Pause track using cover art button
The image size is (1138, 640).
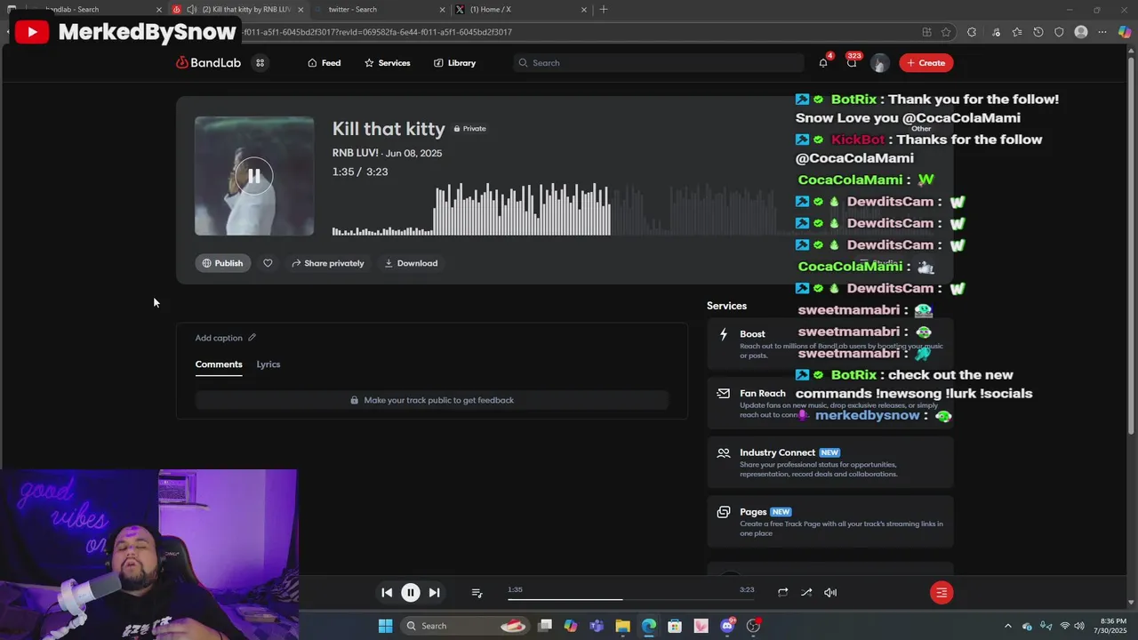(253, 176)
